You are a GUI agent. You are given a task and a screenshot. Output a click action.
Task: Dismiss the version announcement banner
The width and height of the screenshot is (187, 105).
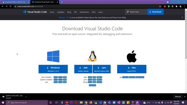pyautogui.click(x=182, y=17)
